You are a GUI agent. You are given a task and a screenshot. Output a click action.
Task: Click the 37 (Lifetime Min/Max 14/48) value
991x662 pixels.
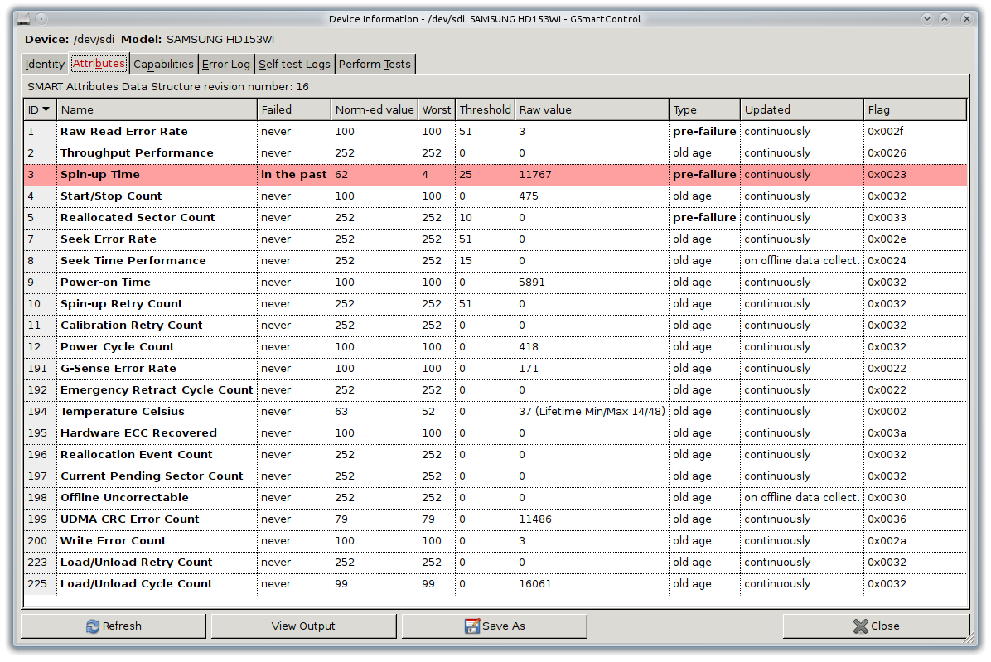click(x=592, y=411)
